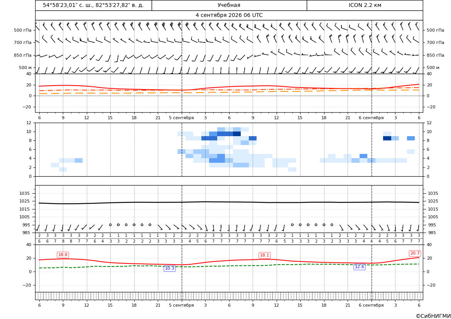This screenshot has height=319, width=451.
Task: Click the darkest blue cloud cell near 10 km
Action: click(237, 134)
